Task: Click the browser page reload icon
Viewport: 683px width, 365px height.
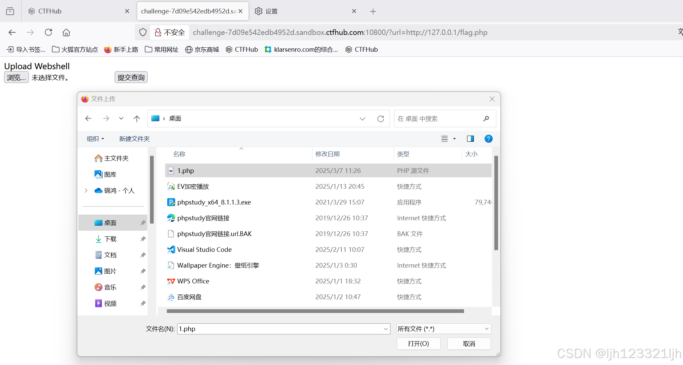Action: click(48, 32)
